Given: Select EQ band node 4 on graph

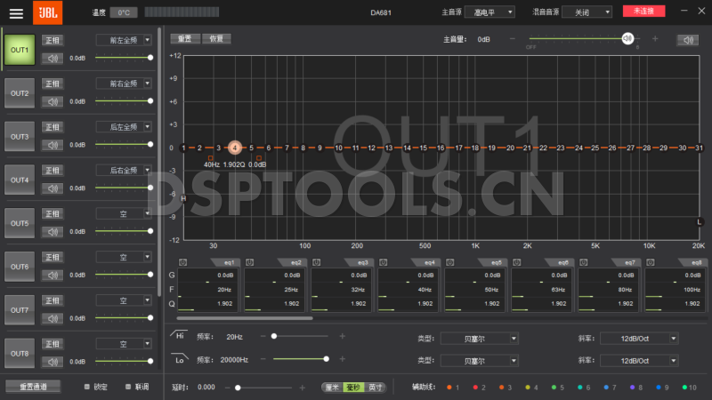Looking at the screenshot, I should [x=235, y=148].
